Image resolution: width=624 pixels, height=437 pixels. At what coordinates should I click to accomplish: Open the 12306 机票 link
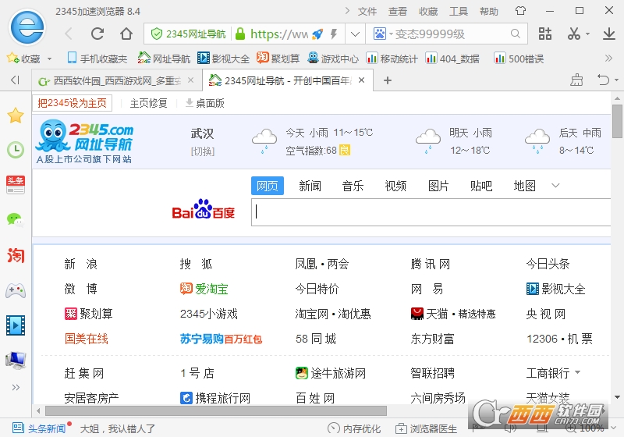coord(559,339)
